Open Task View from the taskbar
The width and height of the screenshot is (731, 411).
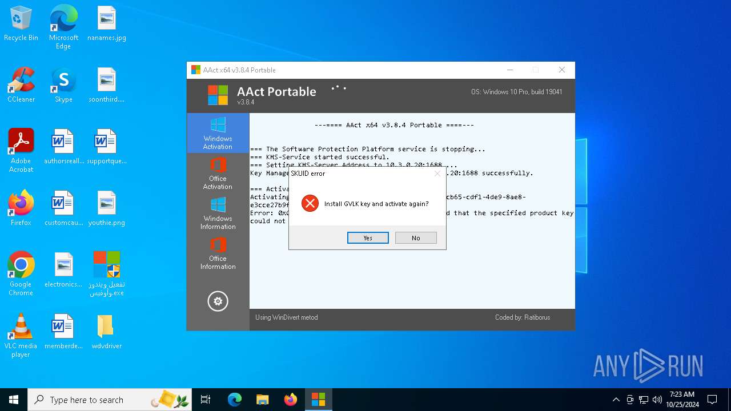point(206,400)
